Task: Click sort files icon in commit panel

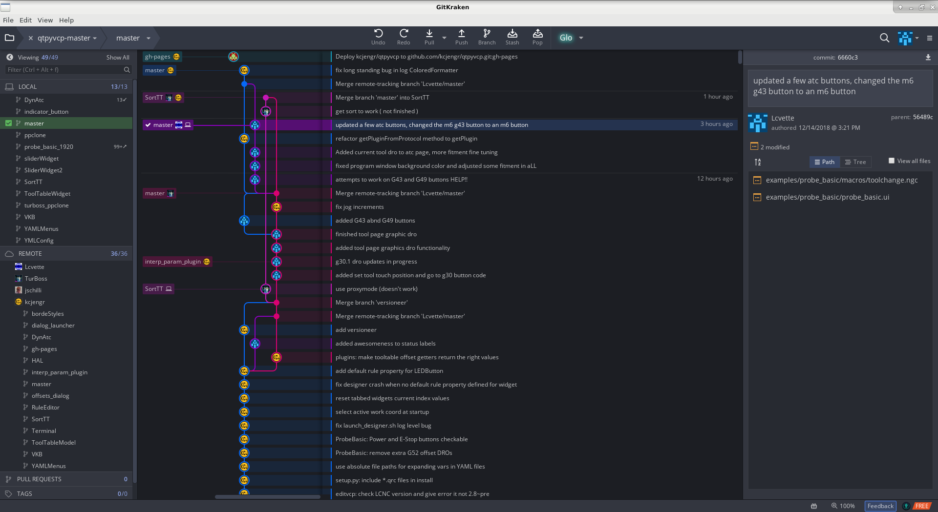Action: pyautogui.click(x=758, y=162)
